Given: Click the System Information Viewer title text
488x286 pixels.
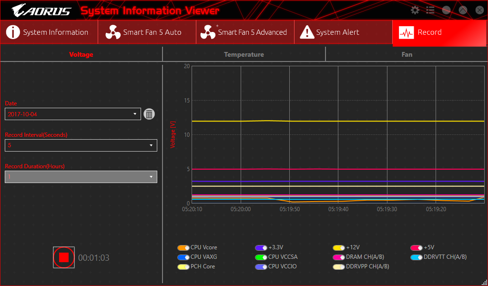Looking at the screenshot, I should tap(150, 10).
